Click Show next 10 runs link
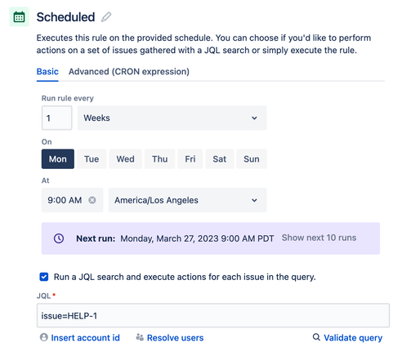The width and height of the screenshot is (411, 347). click(319, 238)
